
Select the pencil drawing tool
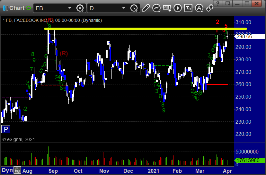(146, 8)
